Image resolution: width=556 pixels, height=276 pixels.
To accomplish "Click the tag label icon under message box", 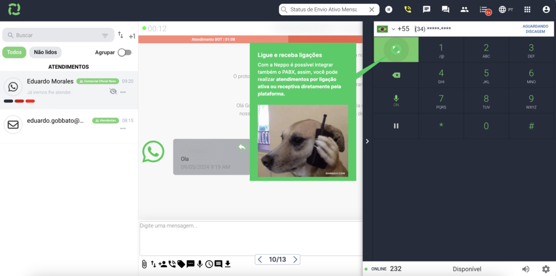I will click(x=181, y=264).
